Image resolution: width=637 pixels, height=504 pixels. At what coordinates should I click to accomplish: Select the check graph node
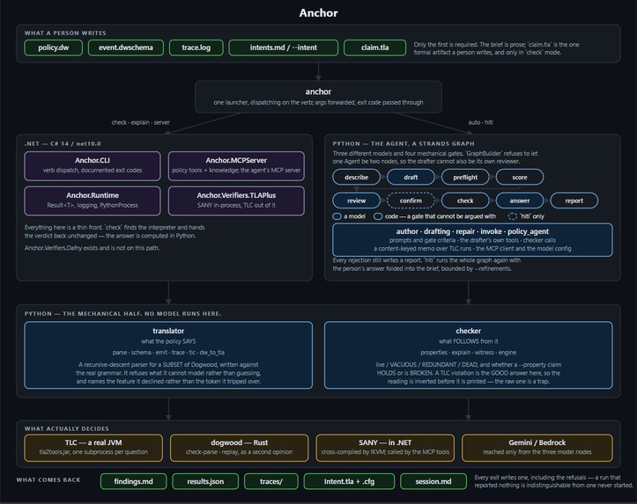coord(465,201)
